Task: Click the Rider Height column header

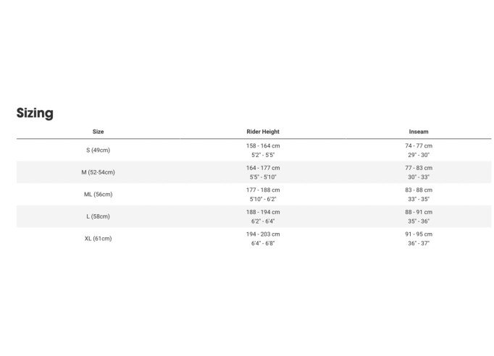Action: point(263,132)
